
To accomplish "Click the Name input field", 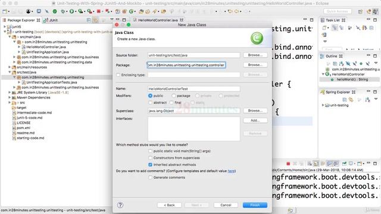I will click(x=193, y=89).
